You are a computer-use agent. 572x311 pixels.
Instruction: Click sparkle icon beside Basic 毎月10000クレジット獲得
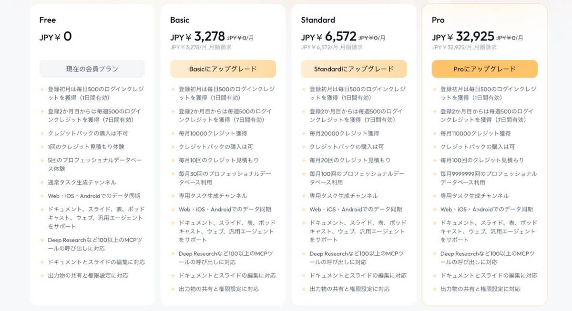173,133
